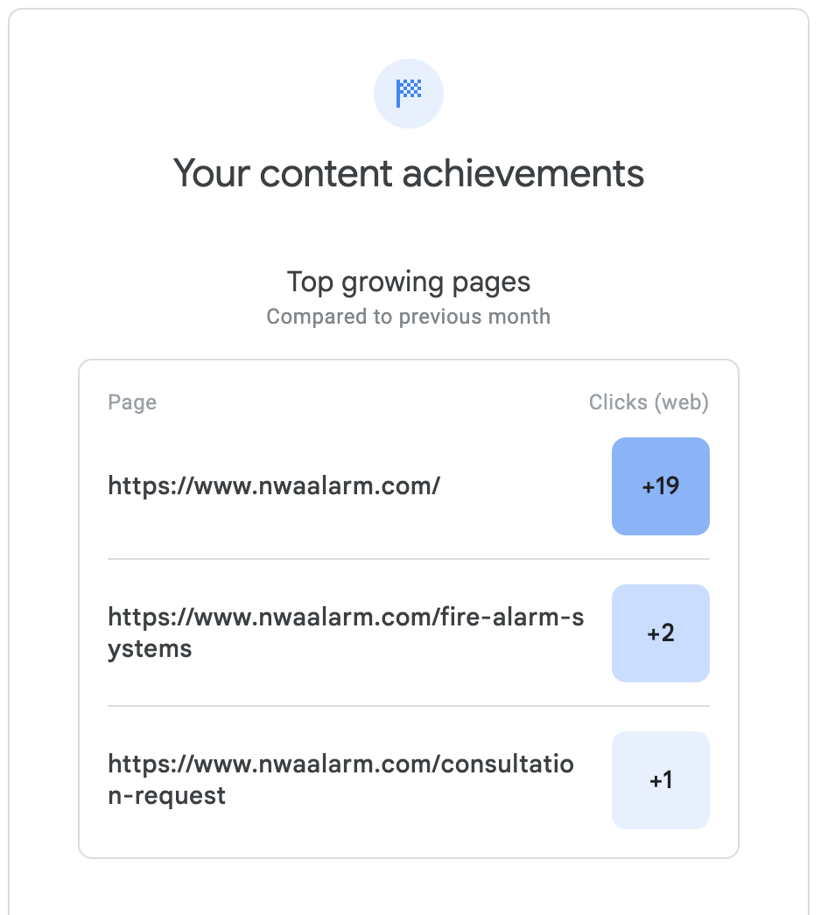Screen dimensions: 821x915
Task: Click the word 'Clicks' in the column header
Action: tap(618, 402)
